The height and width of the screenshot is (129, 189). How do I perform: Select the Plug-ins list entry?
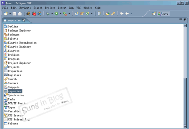tap(12, 51)
